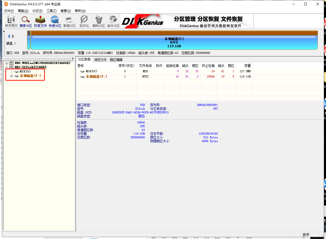
Task: Choose the 格式化 format toolbar icon
Action: point(84,22)
